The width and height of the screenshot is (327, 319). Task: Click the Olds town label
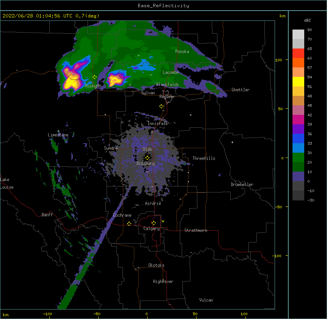[147, 149]
